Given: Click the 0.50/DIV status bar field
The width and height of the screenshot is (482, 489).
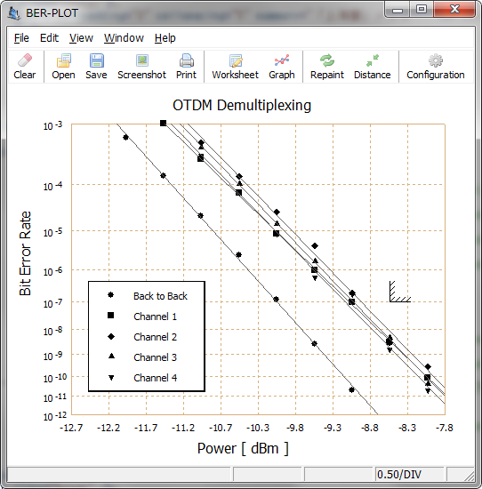Looking at the screenshot, I should point(409,475).
